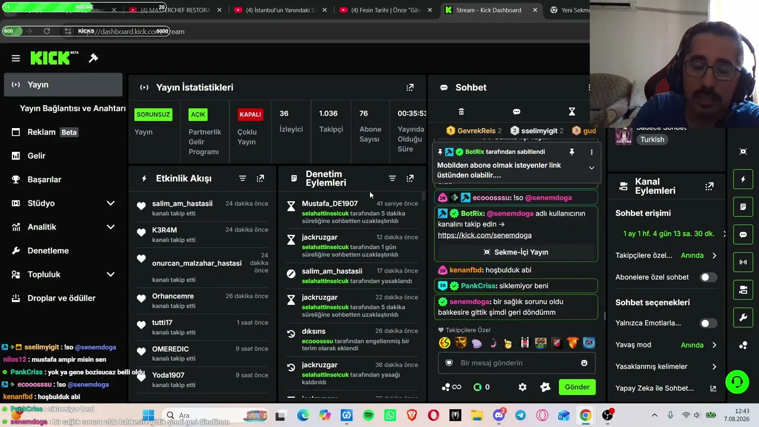Switch to the Stream - Kick Dashboard tab
Viewport: 759px width, 427px height.
coord(491,10)
